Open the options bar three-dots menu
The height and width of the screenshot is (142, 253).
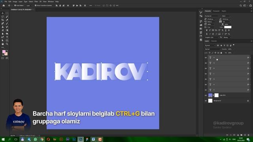coord(91,6)
